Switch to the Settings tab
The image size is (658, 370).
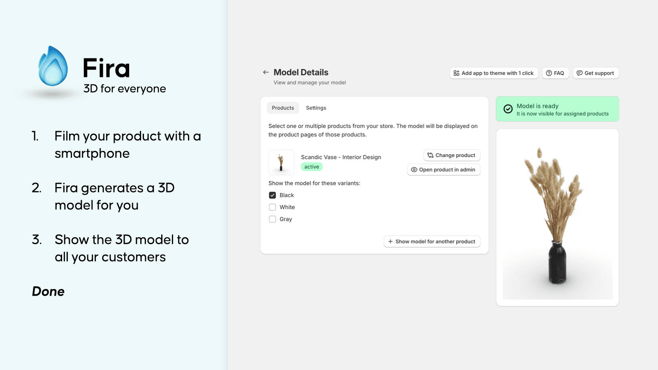(x=316, y=108)
